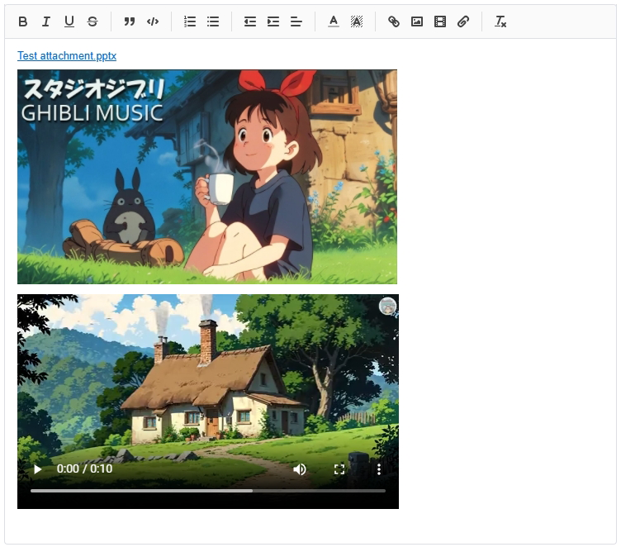
Task: Insert a hyperlink
Action: [x=394, y=21]
